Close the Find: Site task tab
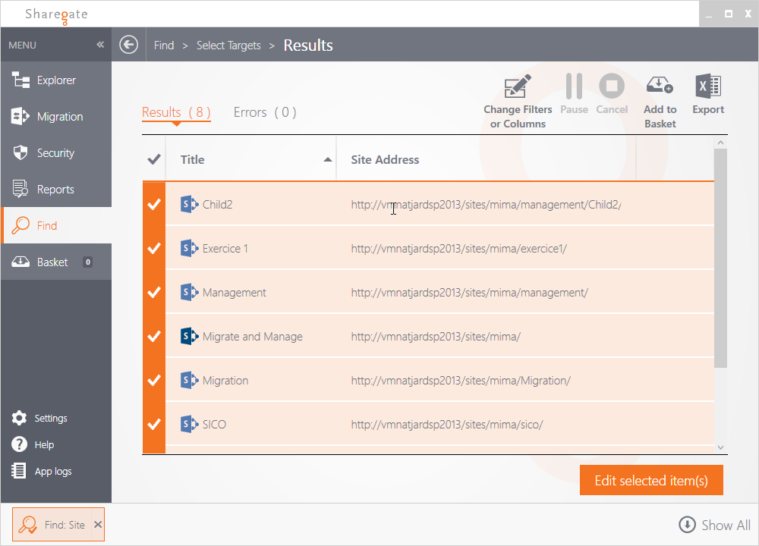Screen dimensions: 759x546 click(98, 524)
